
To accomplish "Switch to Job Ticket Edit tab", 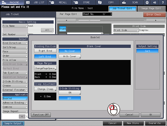I will pyautogui.click(x=122, y=8).
